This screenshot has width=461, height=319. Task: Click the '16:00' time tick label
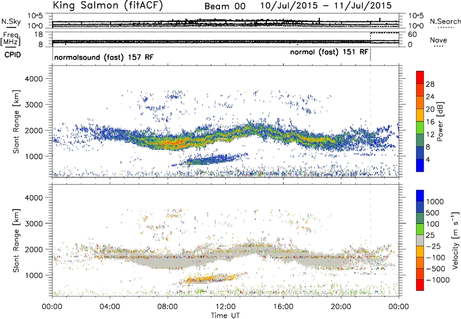pyautogui.click(x=283, y=307)
